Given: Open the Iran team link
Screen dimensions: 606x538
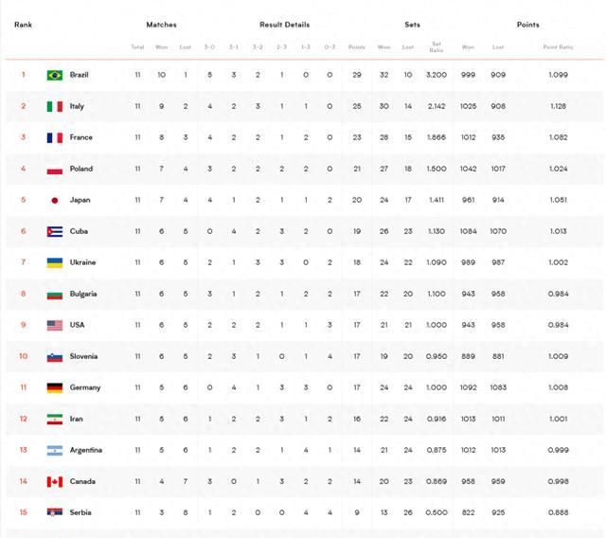Looking at the screenshot, I should point(76,419).
